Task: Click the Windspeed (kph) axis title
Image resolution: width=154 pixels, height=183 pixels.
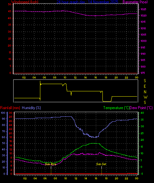Action: tap(25, 2)
